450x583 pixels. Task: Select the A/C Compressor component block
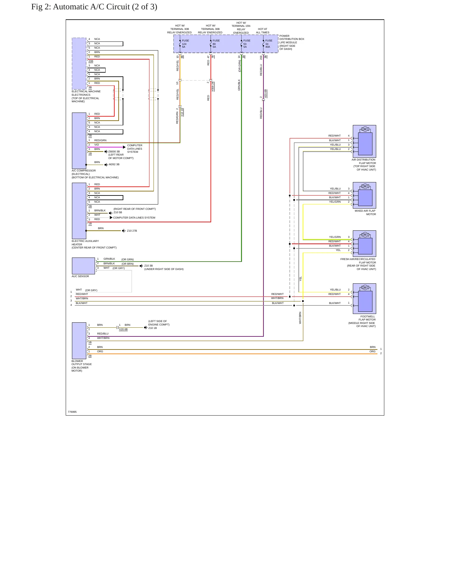[79, 141]
